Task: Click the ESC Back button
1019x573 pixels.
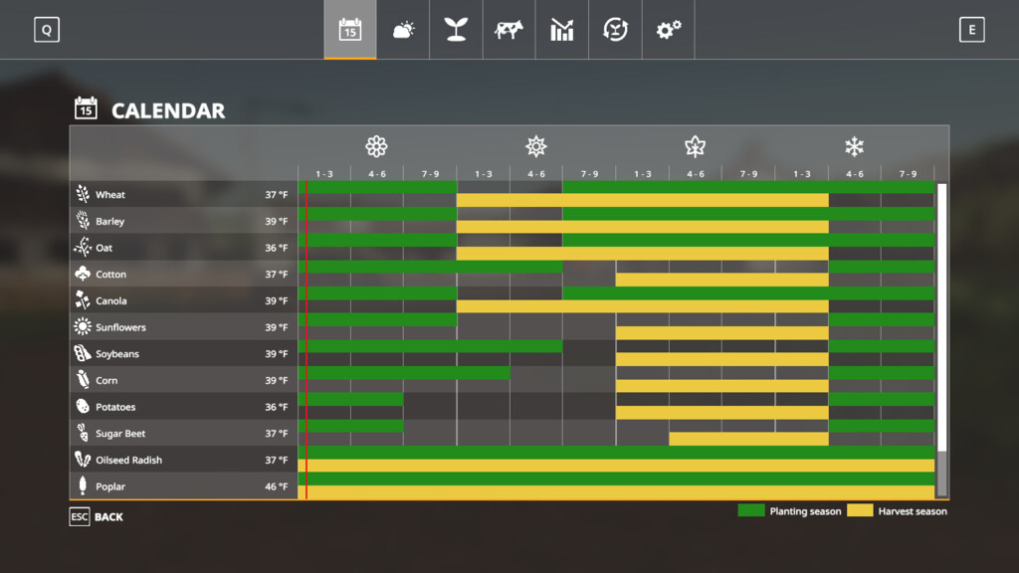Action: click(x=97, y=517)
